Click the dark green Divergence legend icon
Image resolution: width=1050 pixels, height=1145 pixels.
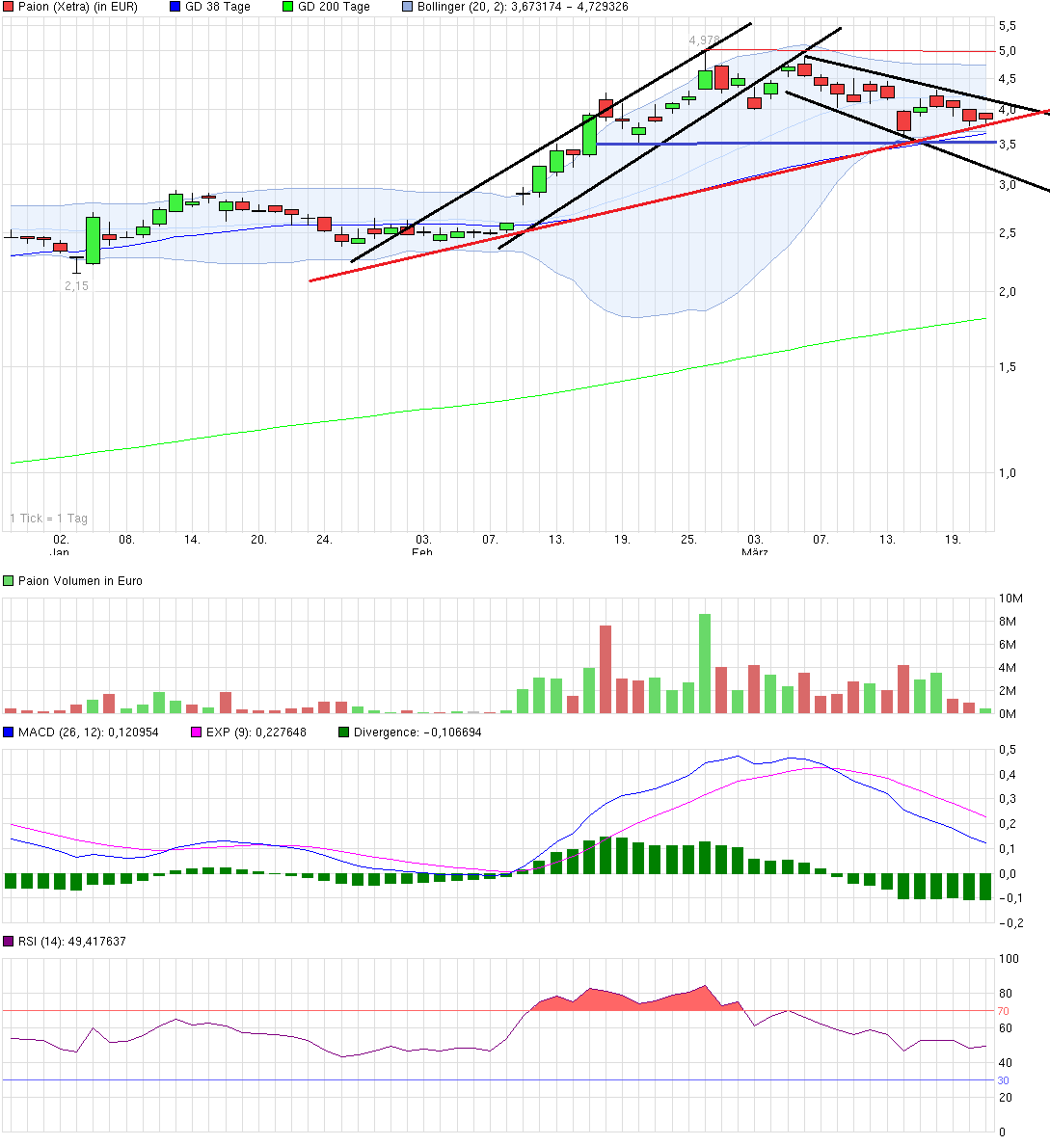[x=342, y=732]
